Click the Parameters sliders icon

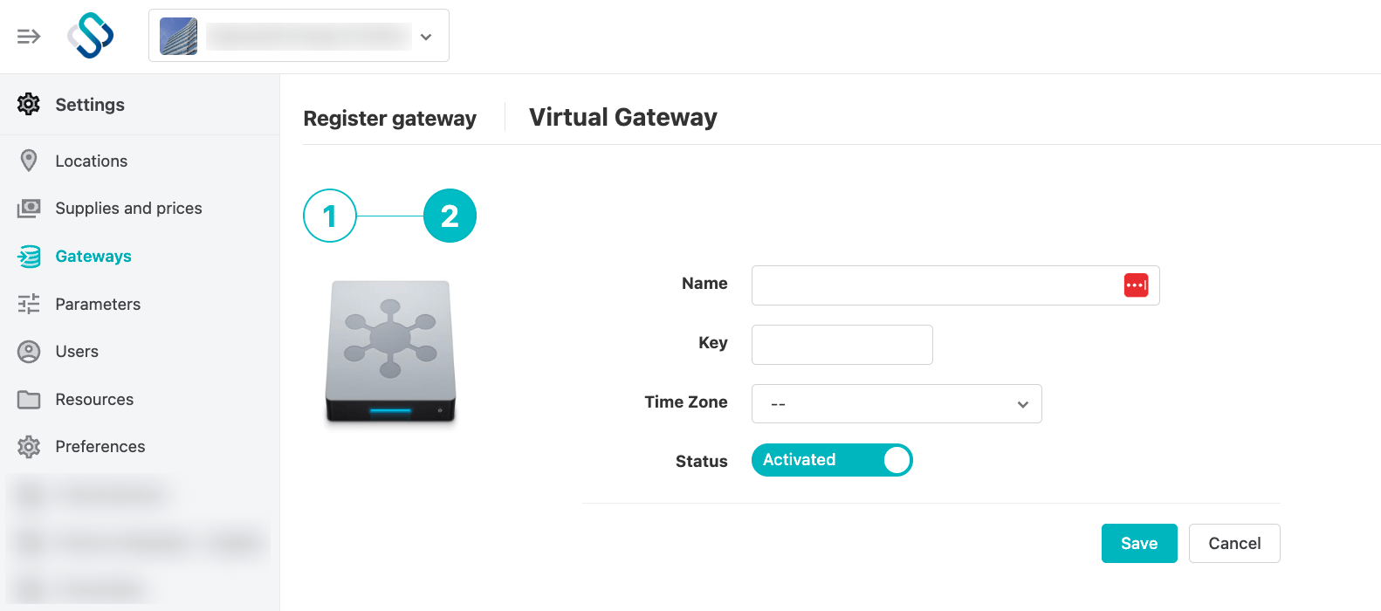29,304
